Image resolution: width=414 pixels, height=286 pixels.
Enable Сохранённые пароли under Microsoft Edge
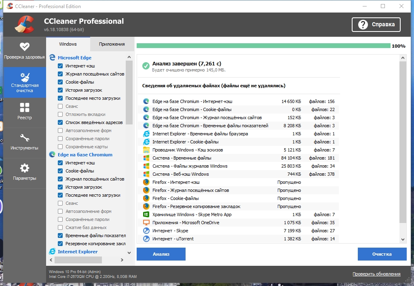click(x=60, y=139)
